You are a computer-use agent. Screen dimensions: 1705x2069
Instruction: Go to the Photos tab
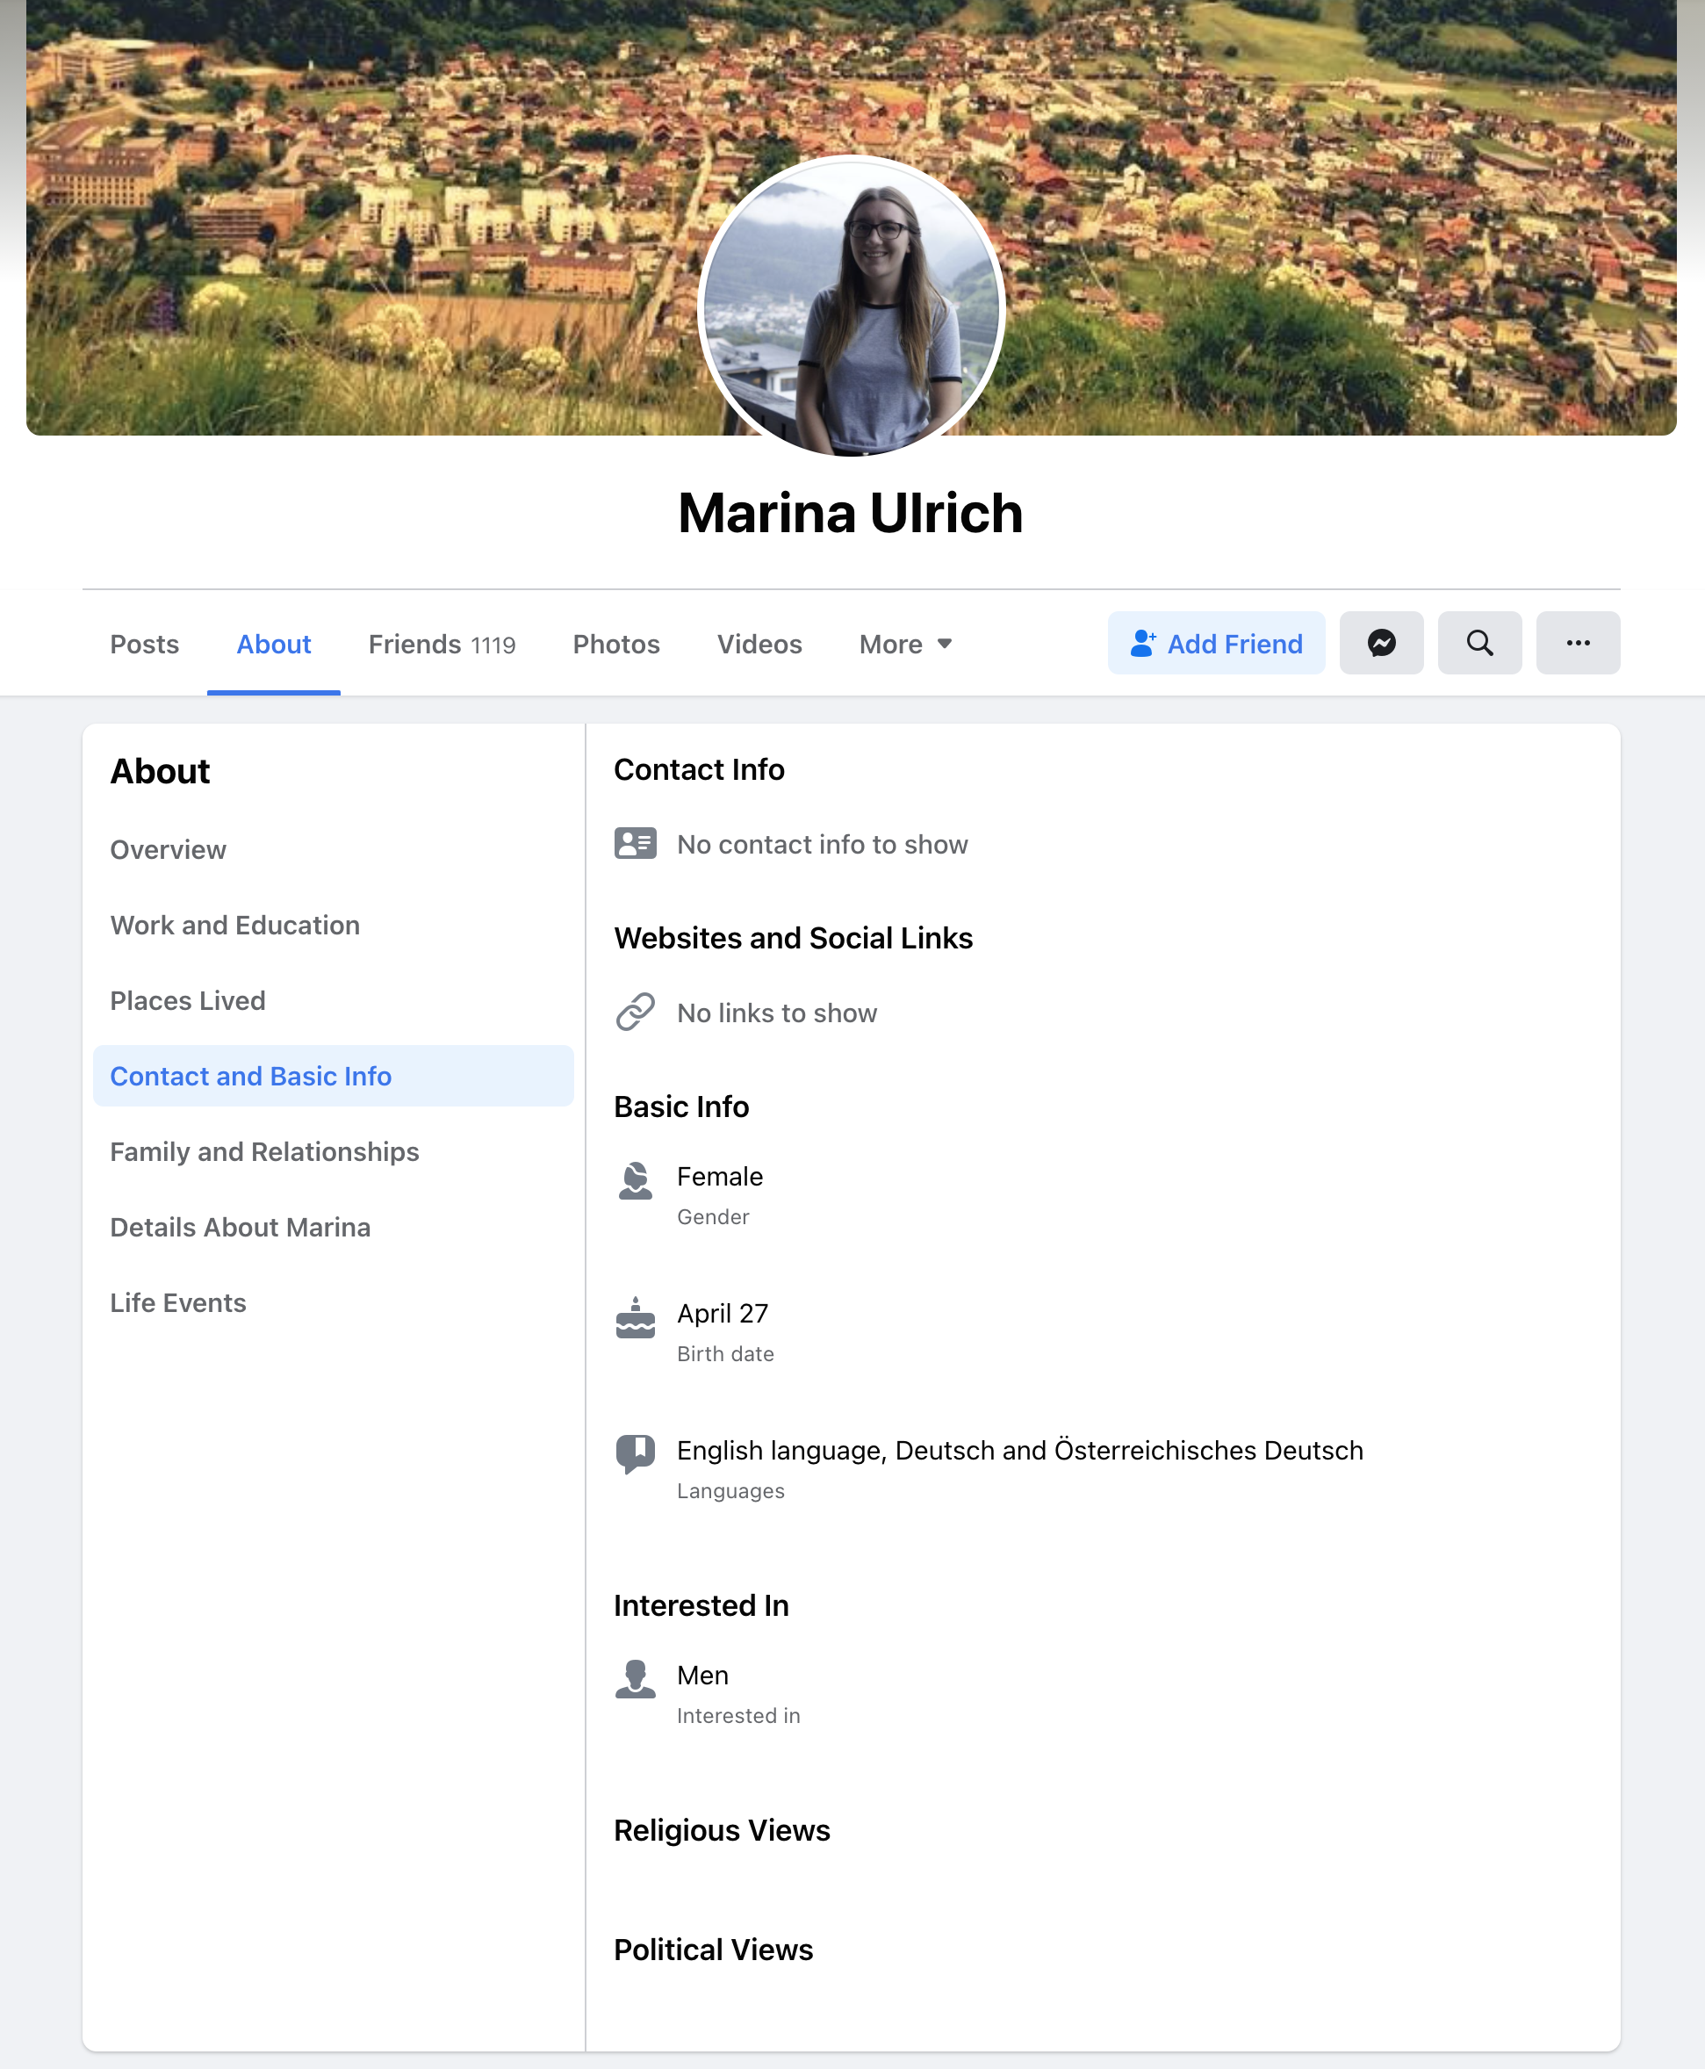pyautogui.click(x=615, y=644)
